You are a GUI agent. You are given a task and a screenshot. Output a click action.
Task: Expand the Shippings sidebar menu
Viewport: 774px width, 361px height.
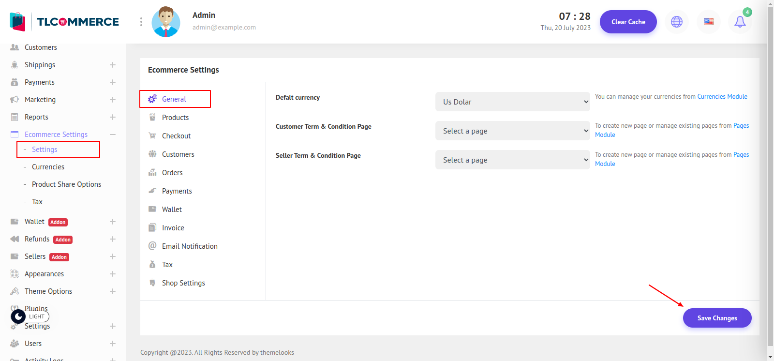click(112, 65)
